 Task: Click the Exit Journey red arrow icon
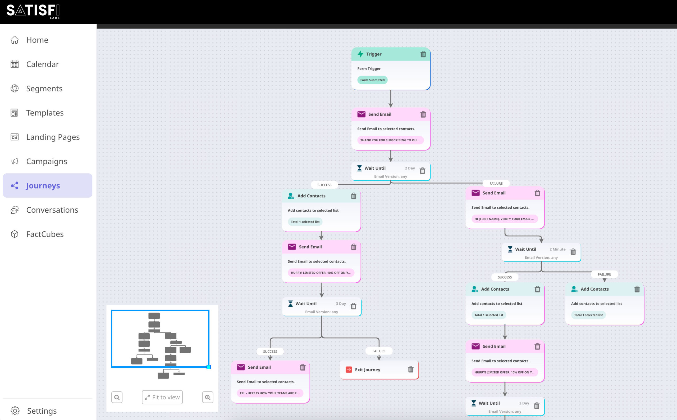pos(349,370)
